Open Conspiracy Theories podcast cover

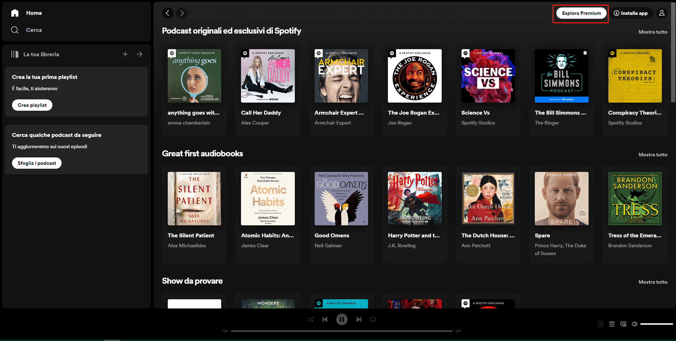pyautogui.click(x=635, y=76)
